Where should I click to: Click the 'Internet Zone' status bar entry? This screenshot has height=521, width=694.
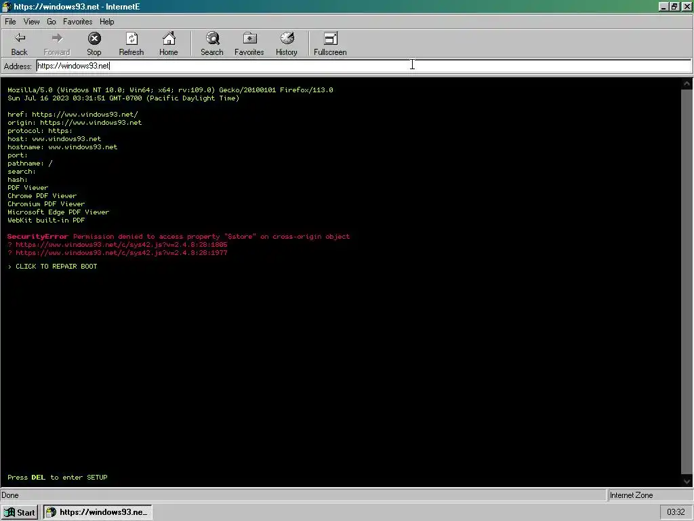coord(631,495)
